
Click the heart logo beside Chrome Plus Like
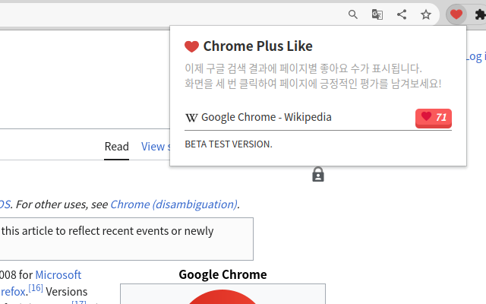[191, 46]
